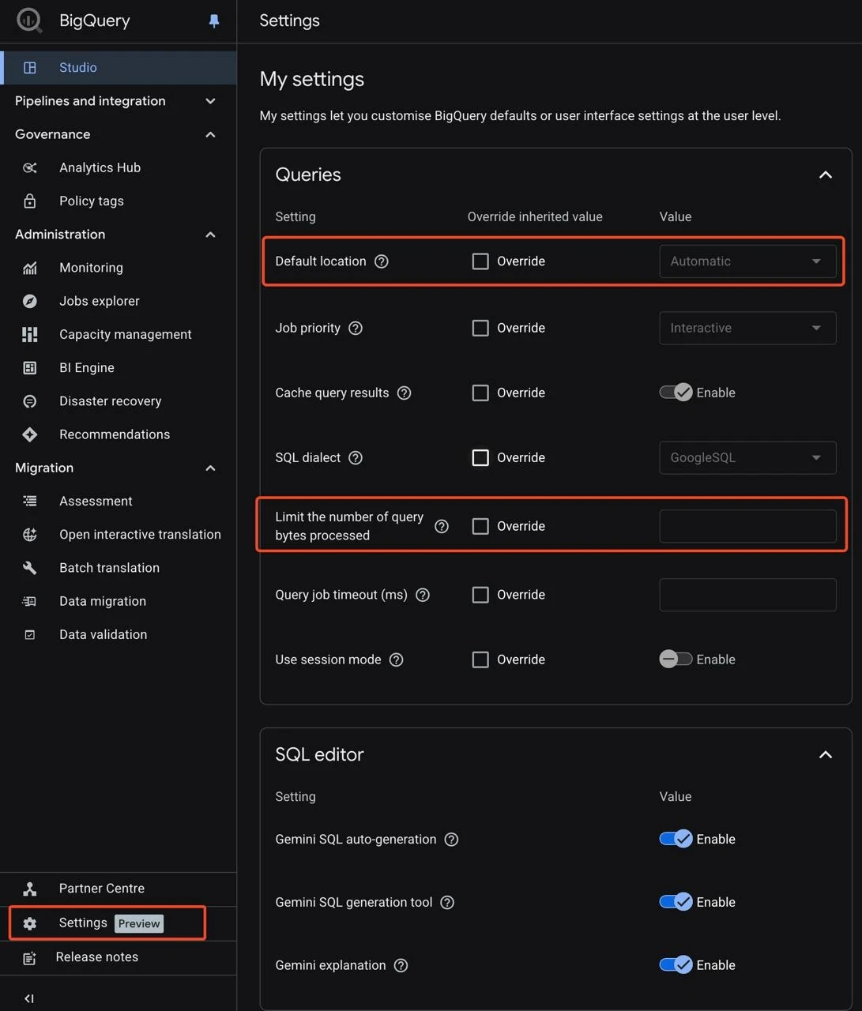Viewport: 862px width, 1011px height.
Task: Collapse the Administration section
Action: pos(210,235)
